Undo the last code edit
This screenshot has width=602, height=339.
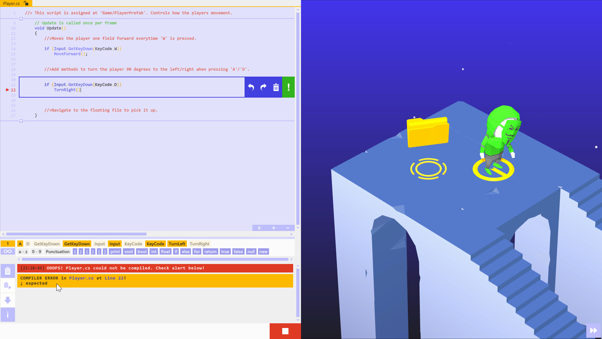coord(251,87)
